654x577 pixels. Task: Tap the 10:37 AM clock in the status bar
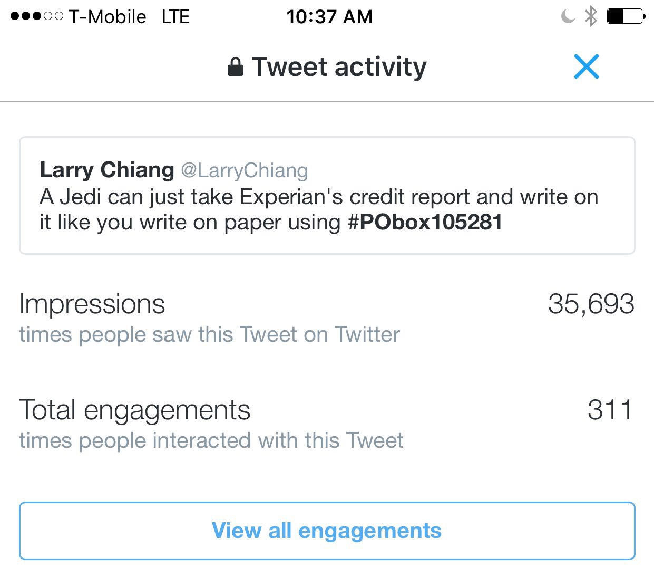(329, 17)
